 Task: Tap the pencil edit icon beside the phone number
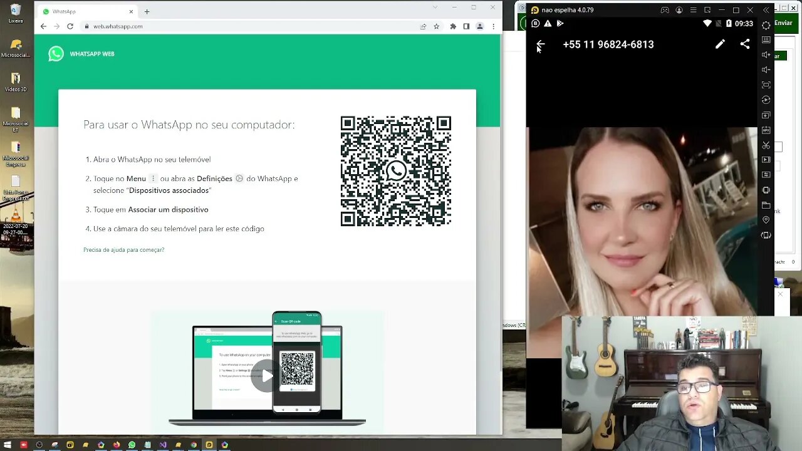(720, 44)
